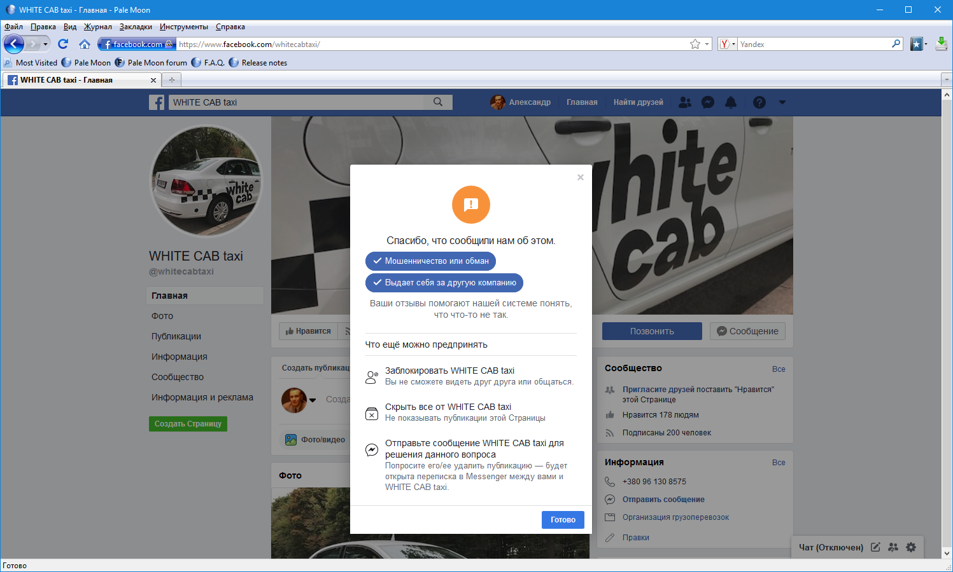This screenshot has height=572, width=953.
Task: Click vertical scrollbar down arrow
Action: click(x=947, y=554)
